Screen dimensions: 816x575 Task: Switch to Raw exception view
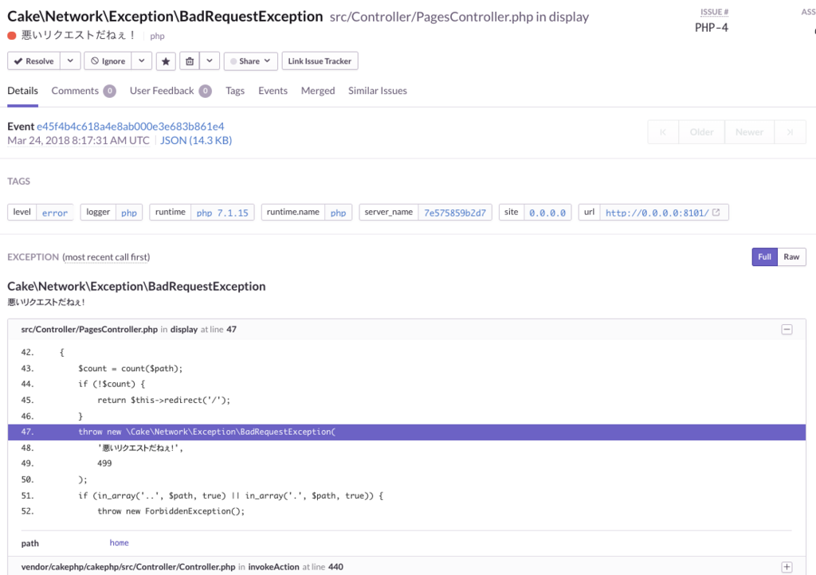click(x=791, y=256)
